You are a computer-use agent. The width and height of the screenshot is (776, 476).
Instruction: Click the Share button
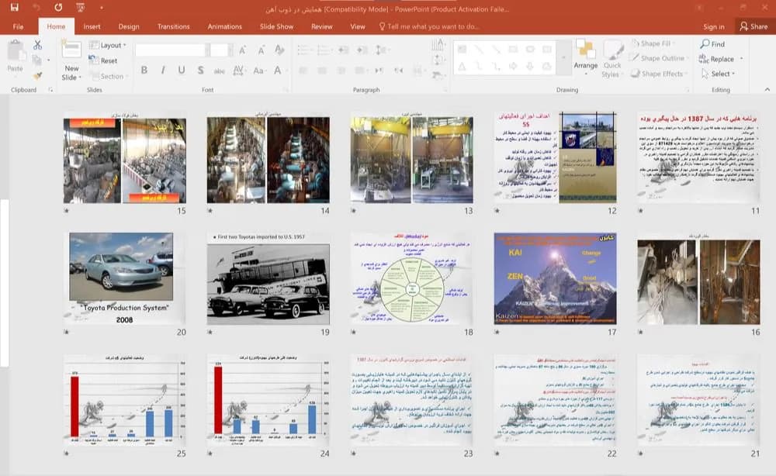753,26
